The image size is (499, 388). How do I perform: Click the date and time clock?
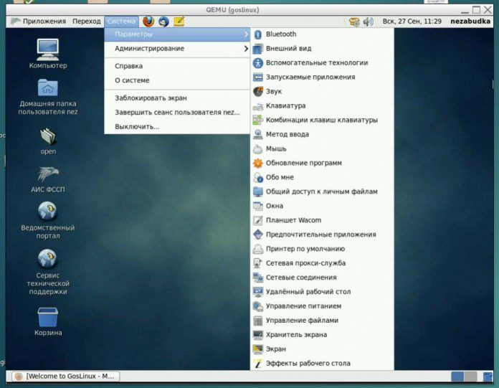coord(412,22)
